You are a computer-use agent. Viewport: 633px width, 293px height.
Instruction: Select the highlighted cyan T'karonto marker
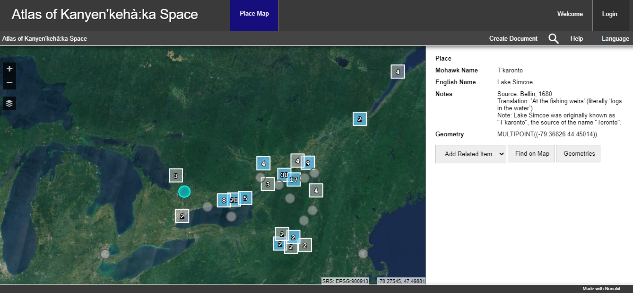[x=184, y=191]
